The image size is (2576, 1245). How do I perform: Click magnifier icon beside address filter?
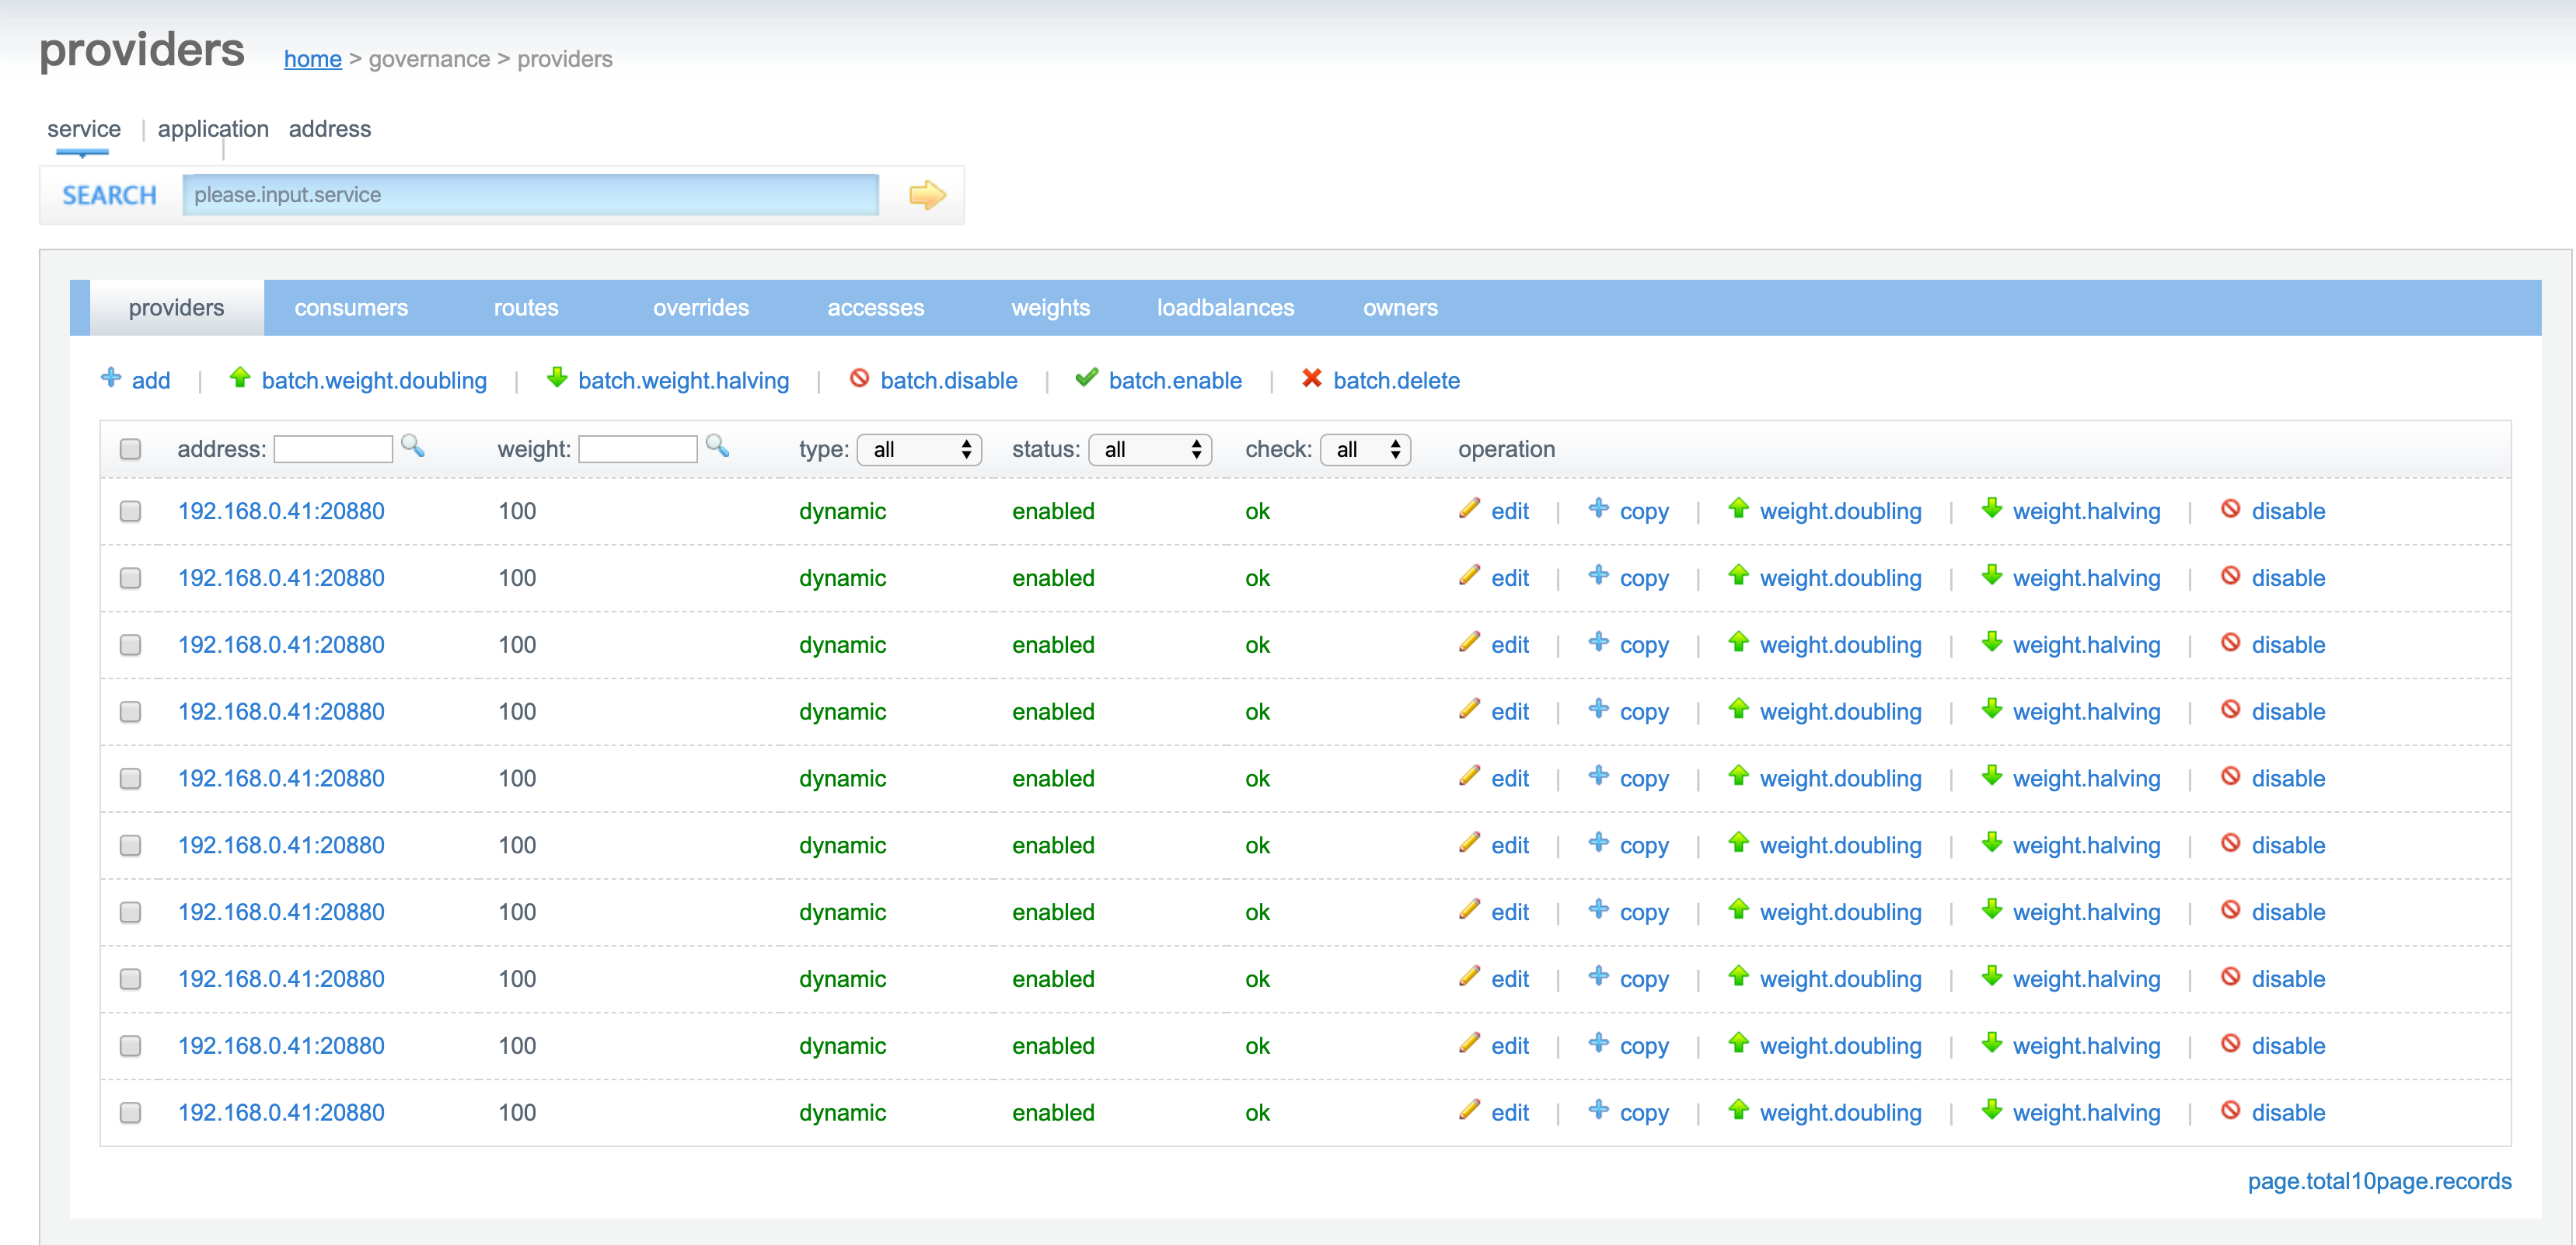click(412, 446)
